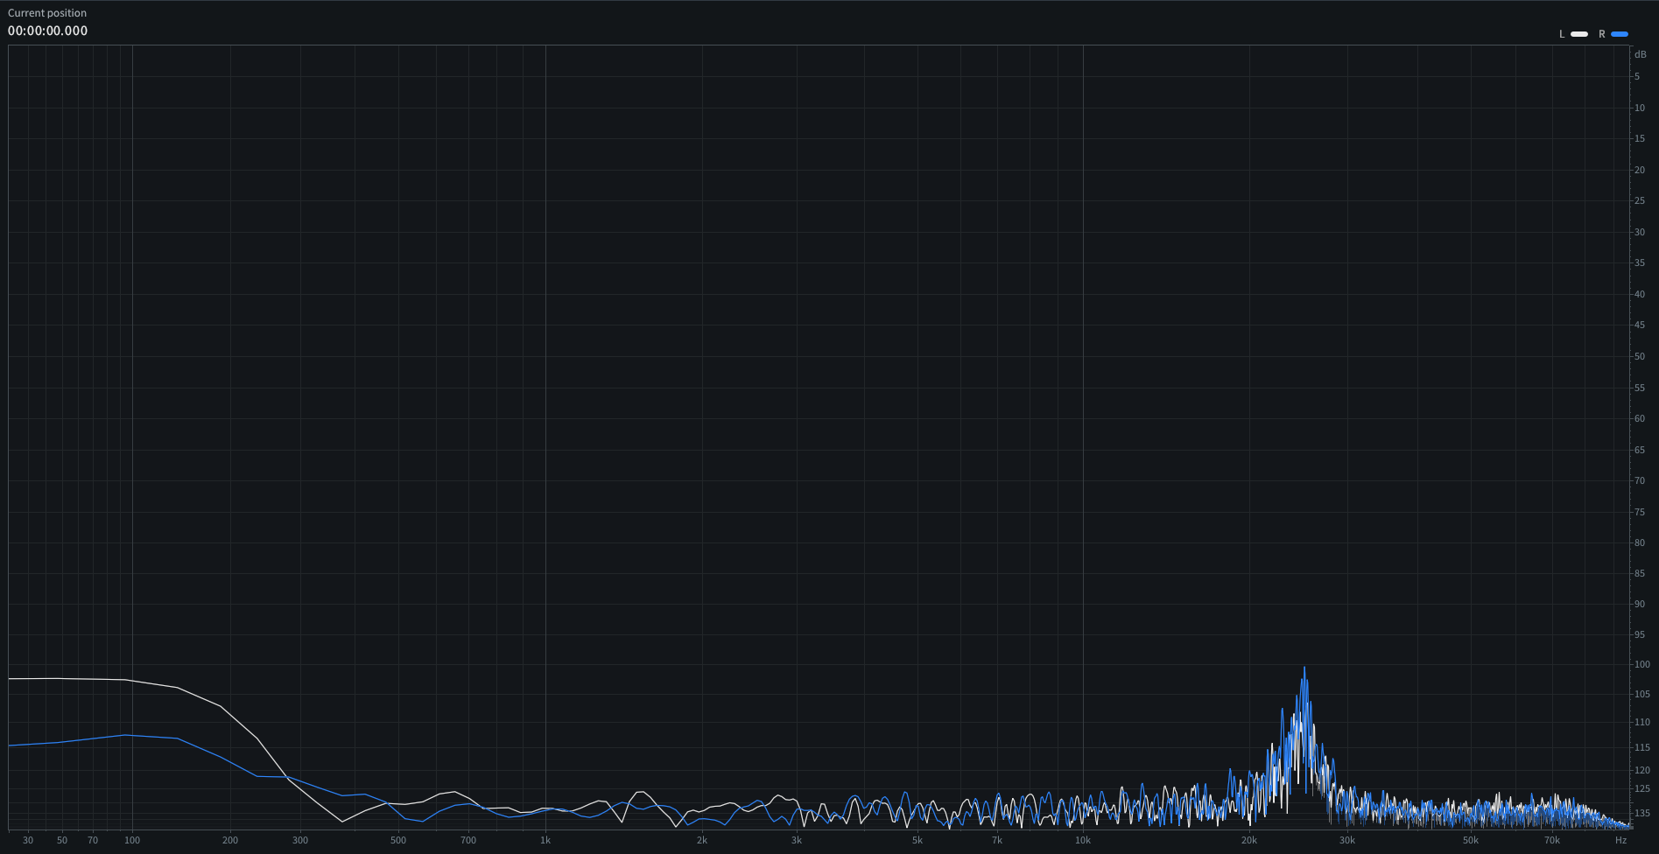
Task: Click the 200 frequency axis label
Action: click(230, 840)
